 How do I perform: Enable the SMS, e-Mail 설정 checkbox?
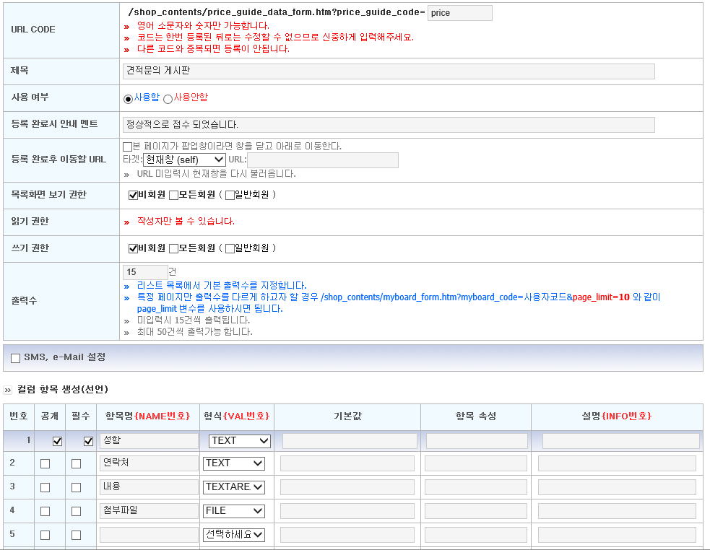15,358
